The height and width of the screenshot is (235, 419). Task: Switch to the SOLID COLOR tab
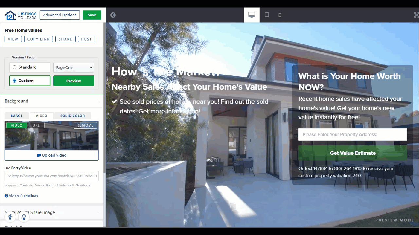[72, 116]
